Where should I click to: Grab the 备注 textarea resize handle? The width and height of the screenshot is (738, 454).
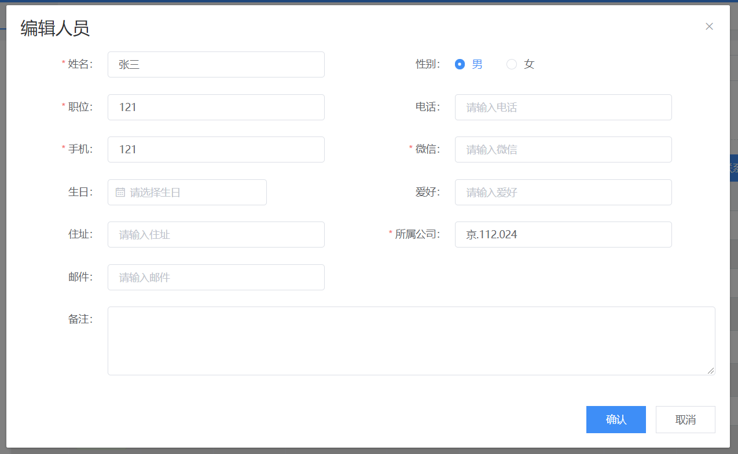(711, 371)
